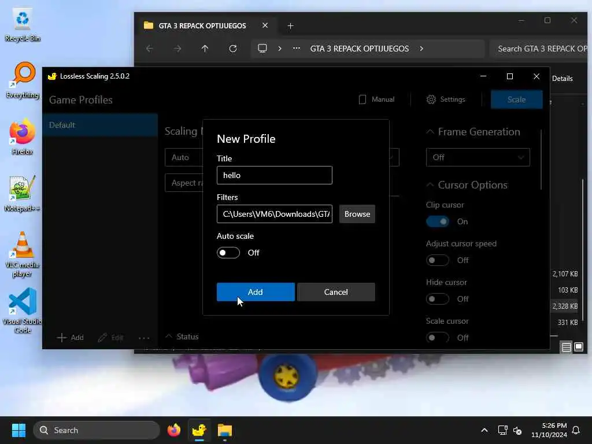The height and width of the screenshot is (444, 592).
Task: Switch Explorer to details list view
Action: (567, 347)
